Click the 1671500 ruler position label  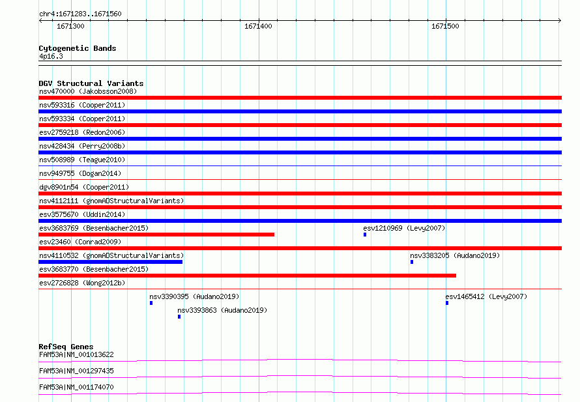[x=445, y=26]
